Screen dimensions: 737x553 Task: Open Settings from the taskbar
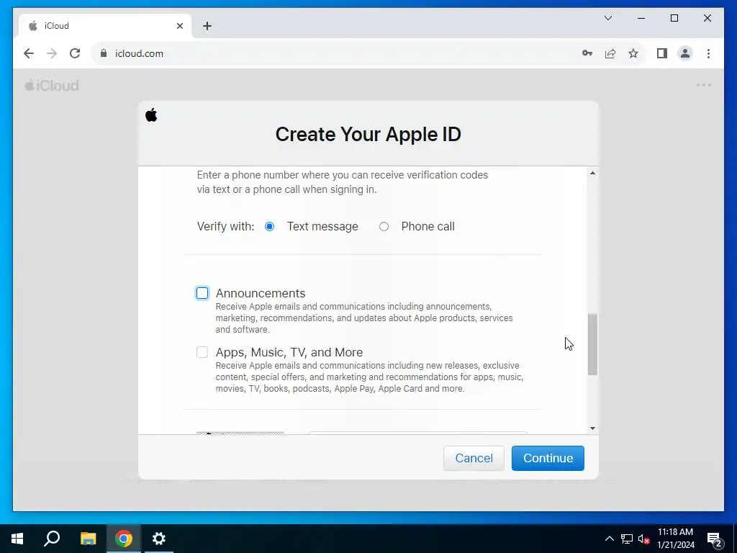[x=159, y=539]
